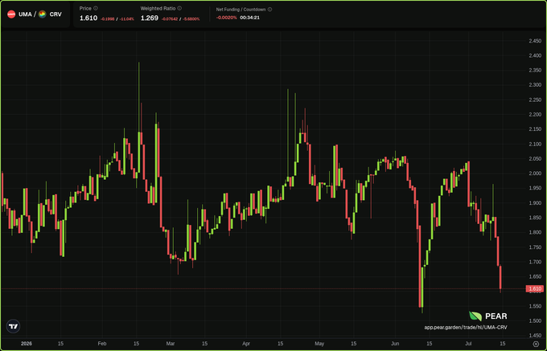Open the Net Funding / Countdown info icon
The height and width of the screenshot is (351, 547).
[x=270, y=10]
